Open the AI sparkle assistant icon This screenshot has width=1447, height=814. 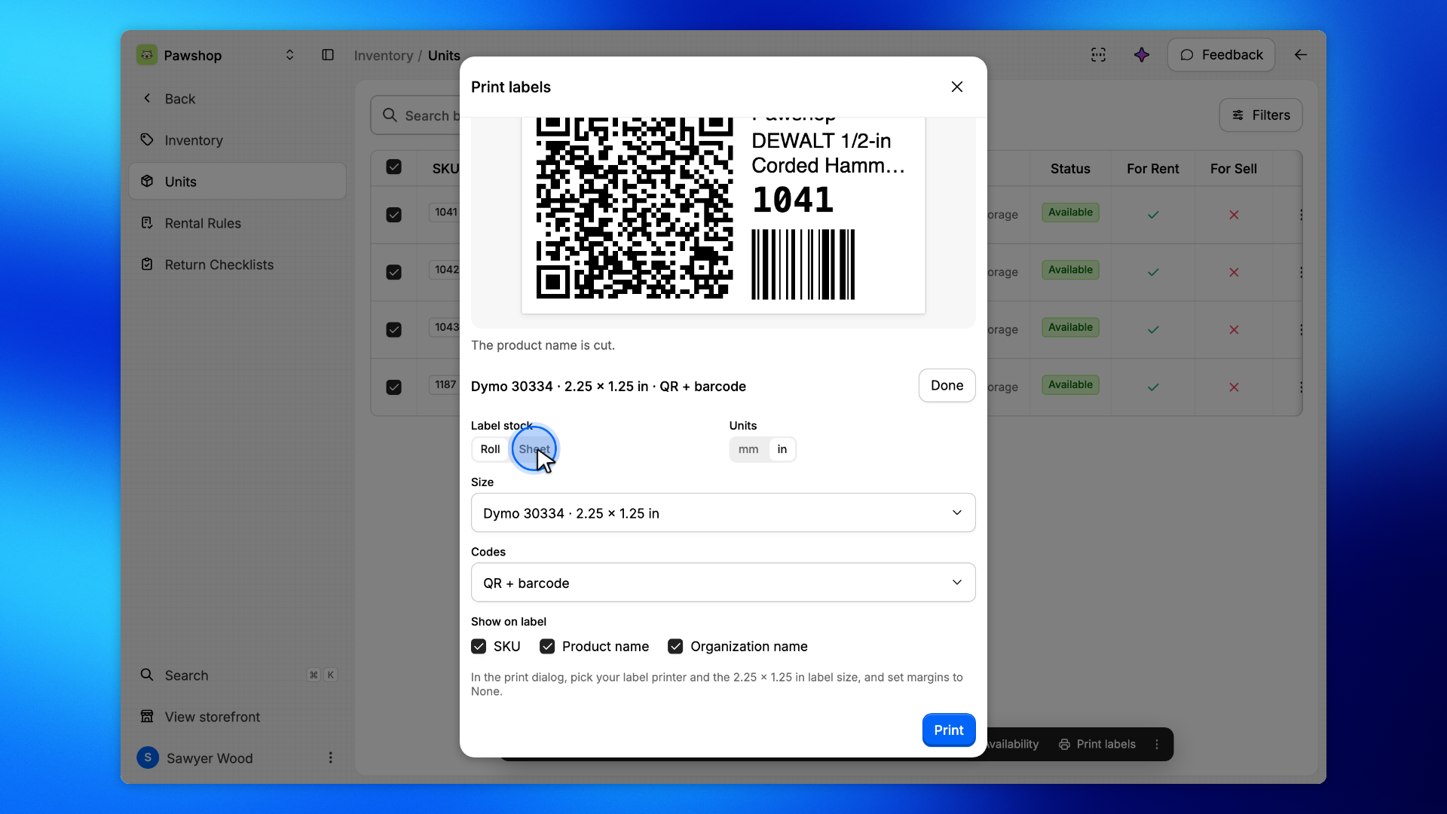(1142, 55)
